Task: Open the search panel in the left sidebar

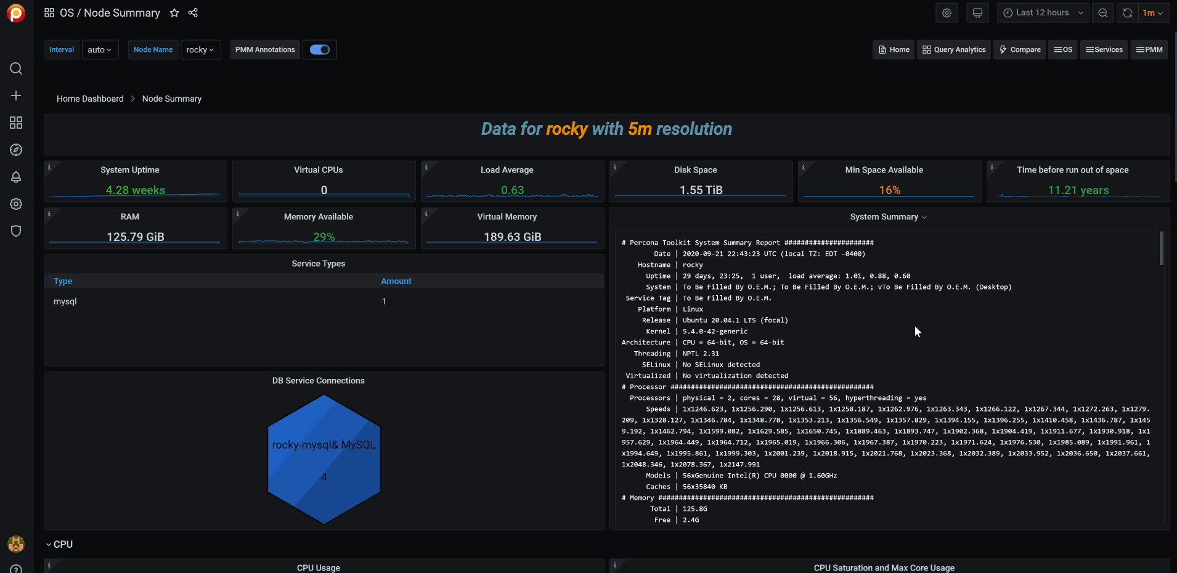Action: click(15, 68)
